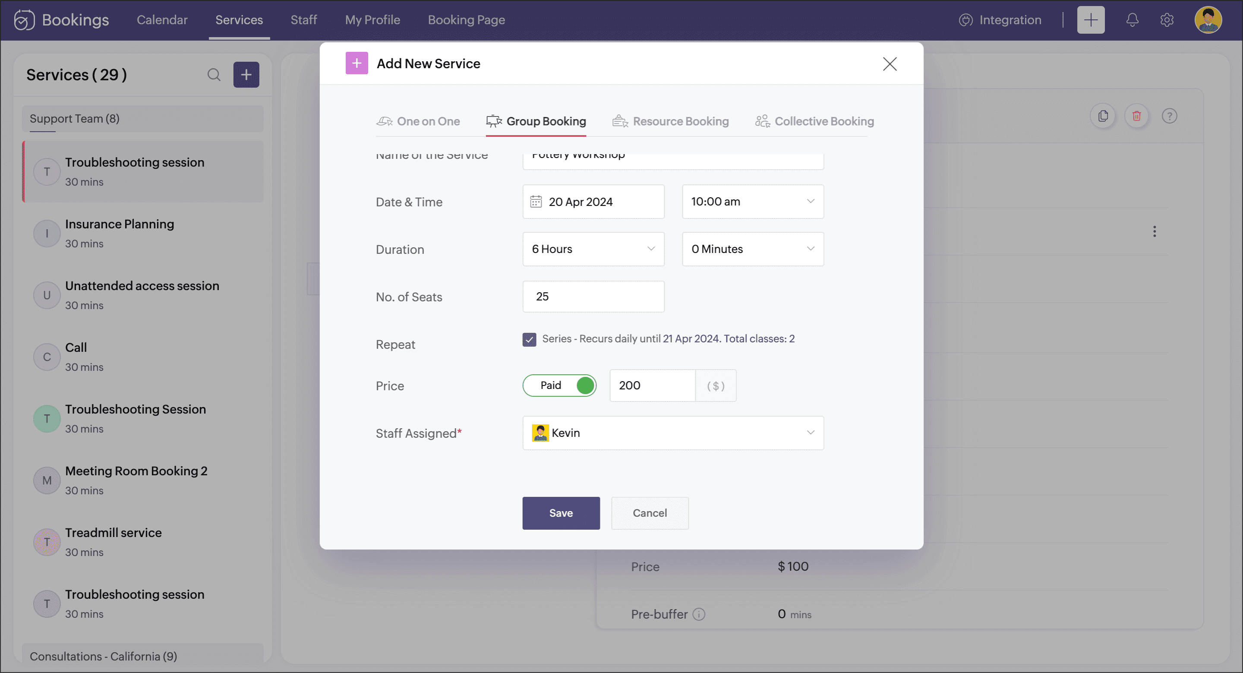This screenshot has width=1243, height=673.
Task: Click green T avatar of Troubleshooting Session
Action: pyautogui.click(x=47, y=419)
